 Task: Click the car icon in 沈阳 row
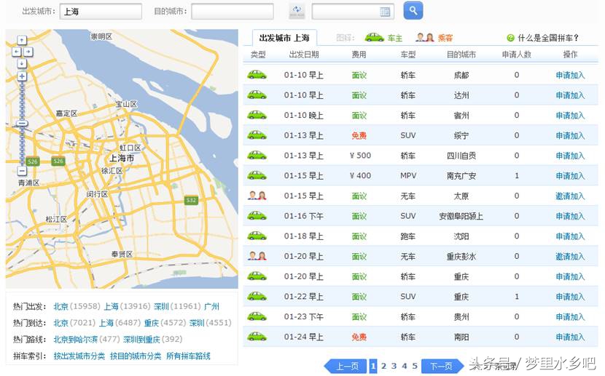257,236
